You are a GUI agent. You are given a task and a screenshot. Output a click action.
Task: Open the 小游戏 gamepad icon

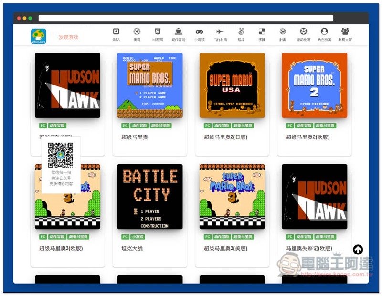(x=199, y=32)
